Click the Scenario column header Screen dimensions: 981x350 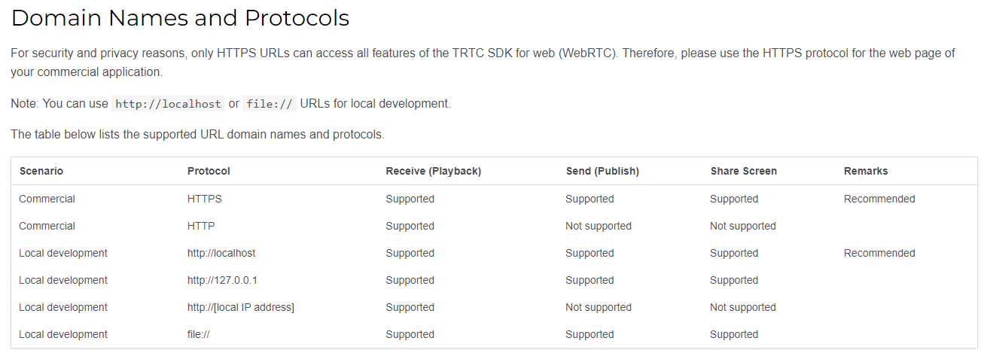[41, 171]
